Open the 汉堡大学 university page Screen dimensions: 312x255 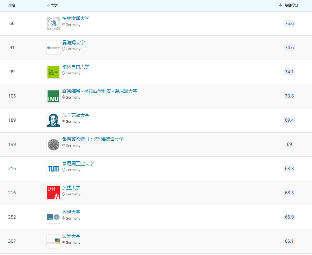tap(71, 188)
